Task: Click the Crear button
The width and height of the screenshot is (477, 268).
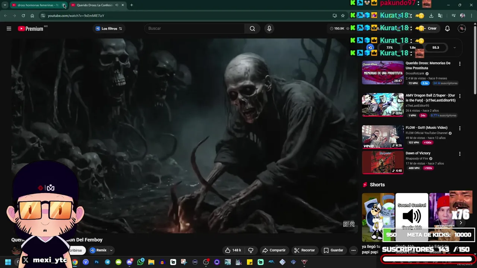Action: (x=429, y=28)
